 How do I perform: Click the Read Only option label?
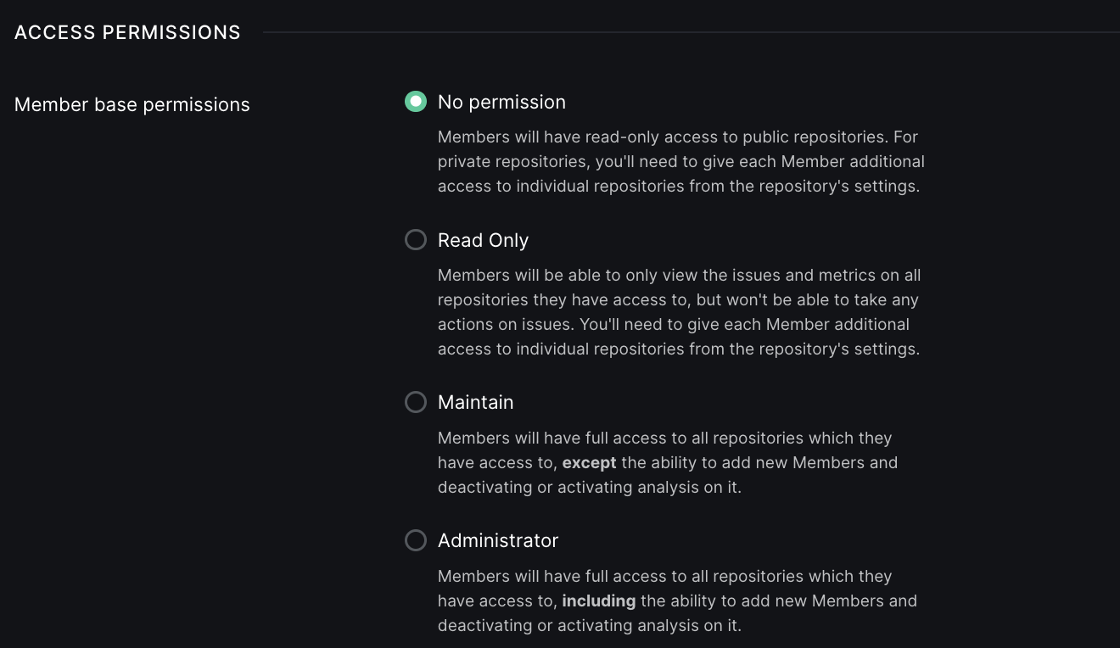(483, 240)
